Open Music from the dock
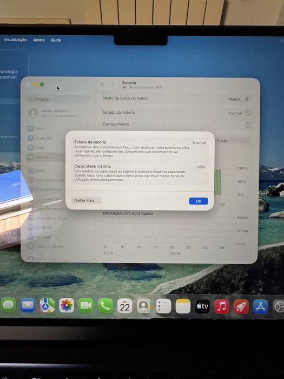The height and width of the screenshot is (379, 284). pyautogui.click(x=222, y=306)
